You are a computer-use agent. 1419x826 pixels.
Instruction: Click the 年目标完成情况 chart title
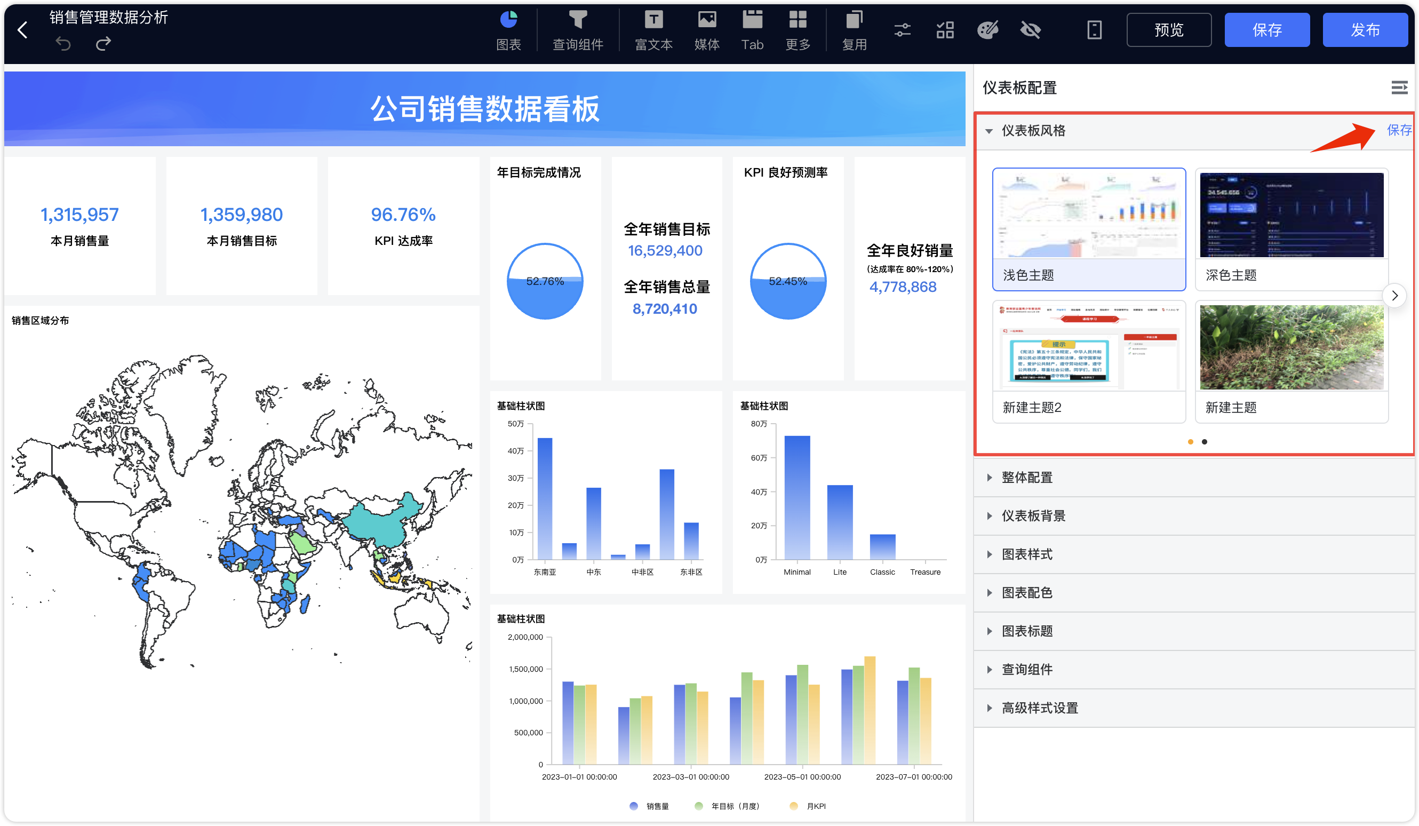click(538, 173)
